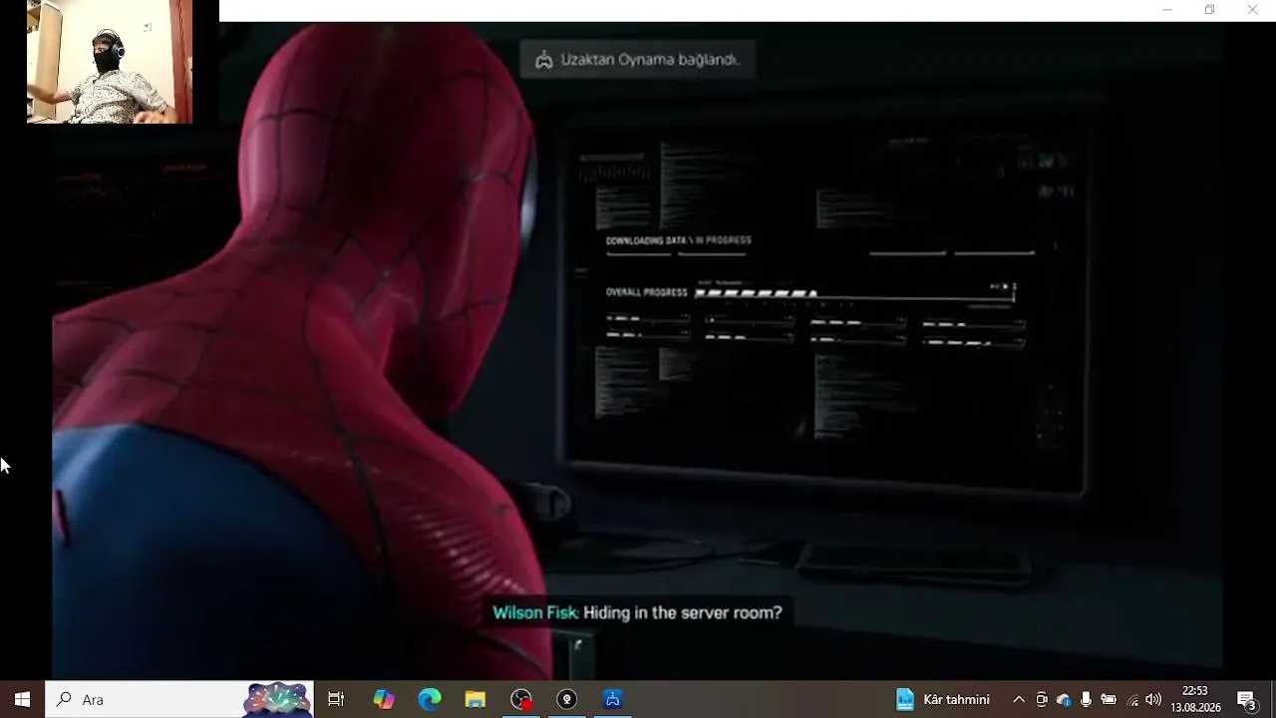This screenshot has width=1276, height=718.
Task: Open File Explorer from the taskbar
Action: point(476,700)
